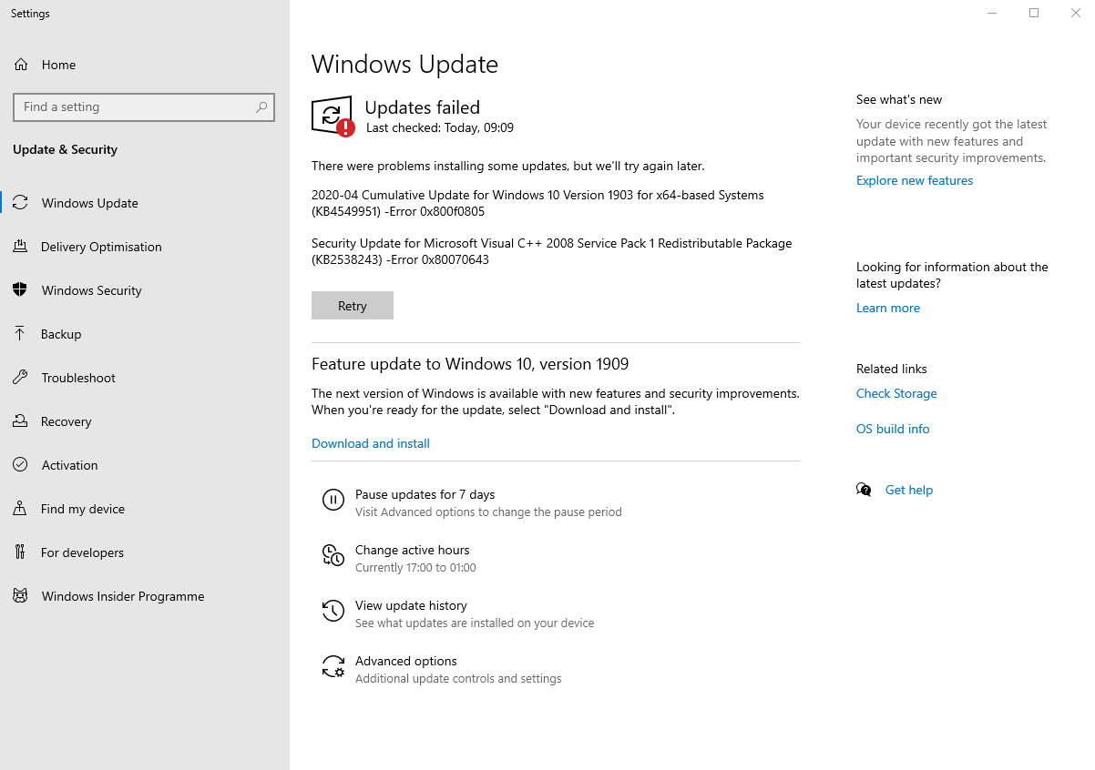
Task: Click the Get help link text
Action: pos(909,490)
